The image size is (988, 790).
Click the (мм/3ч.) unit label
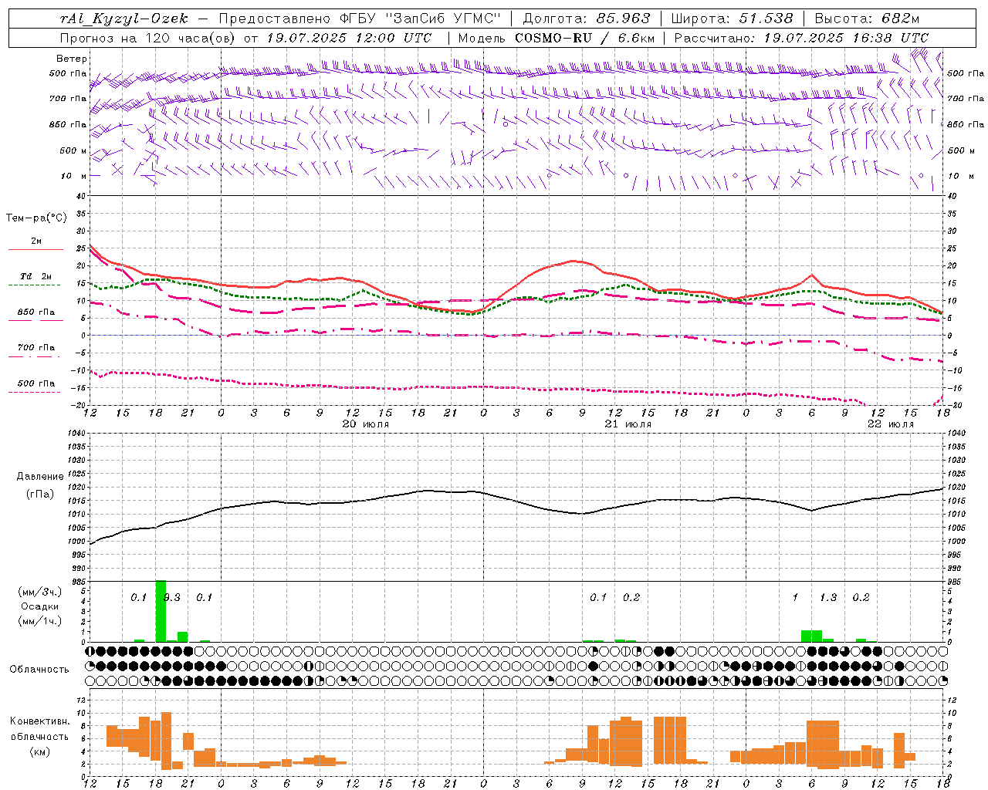[40, 592]
